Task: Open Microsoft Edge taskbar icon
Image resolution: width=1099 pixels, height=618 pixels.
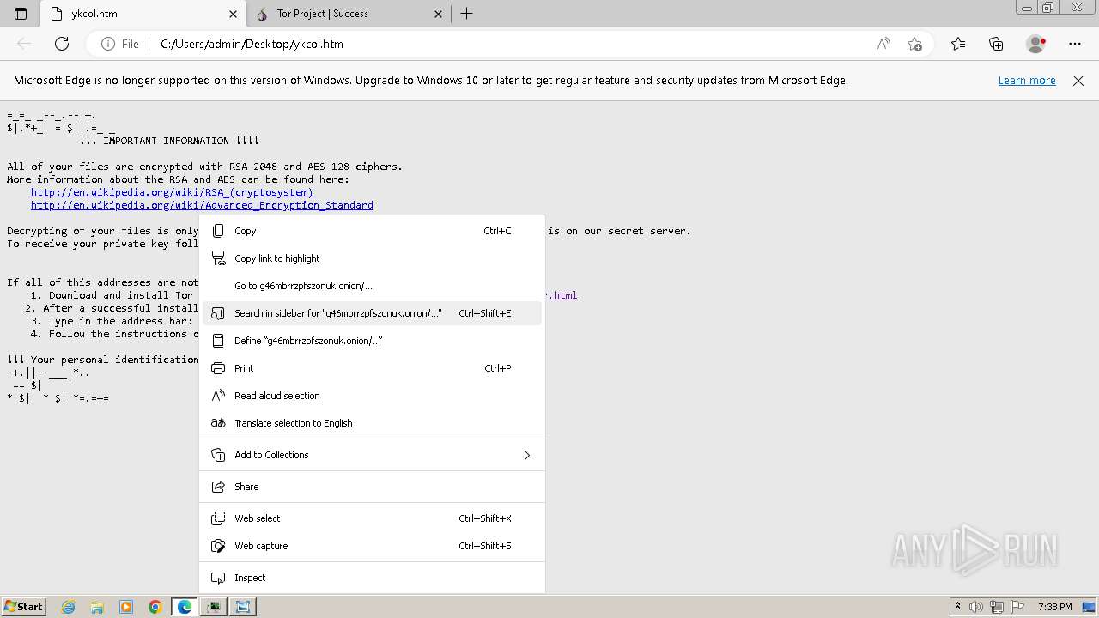Action: point(185,607)
